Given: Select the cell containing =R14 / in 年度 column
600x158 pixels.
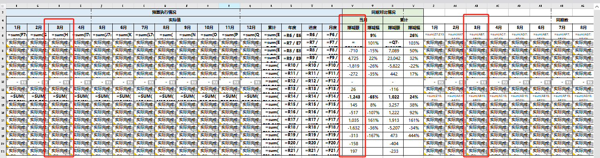Looking at the screenshot, I should coord(292,97).
